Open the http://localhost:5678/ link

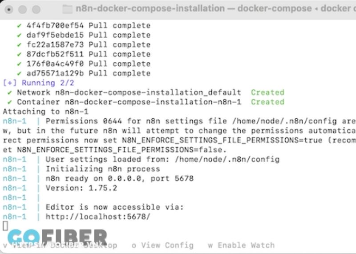98,217
